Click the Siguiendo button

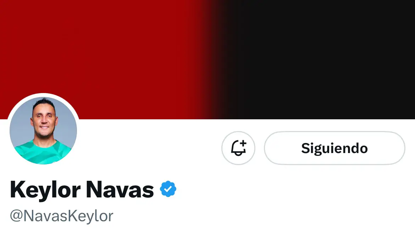(334, 148)
